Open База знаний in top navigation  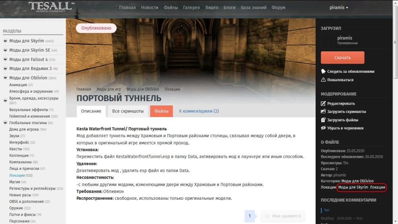(x=254, y=7)
